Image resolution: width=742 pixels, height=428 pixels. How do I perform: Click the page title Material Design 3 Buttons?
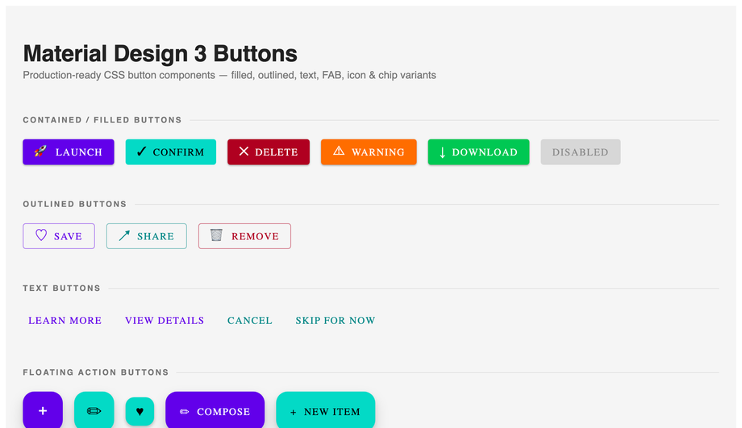coord(160,53)
